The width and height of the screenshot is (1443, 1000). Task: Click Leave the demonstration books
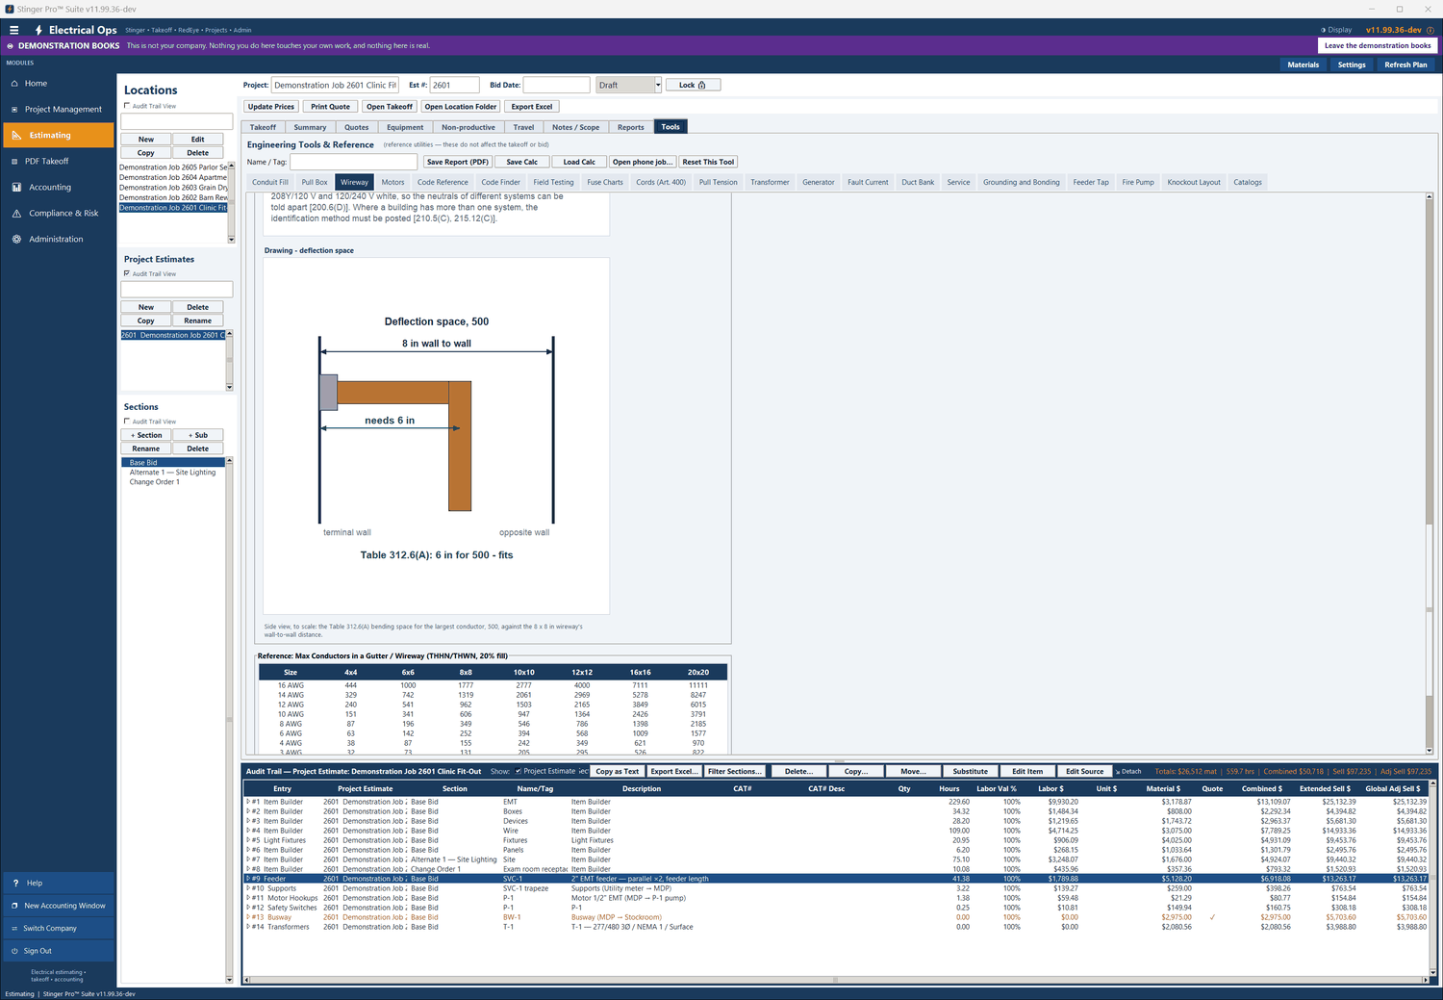[x=1378, y=45]
